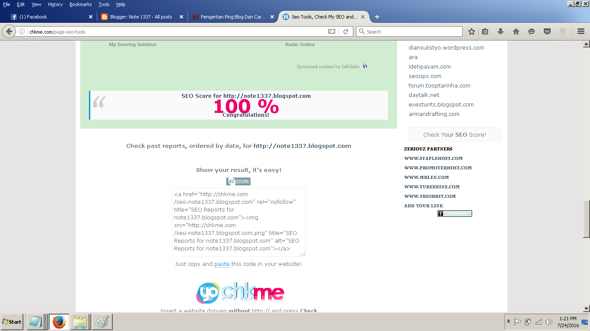
Task: Open armandrafting.com link
Action: point(434,114)
